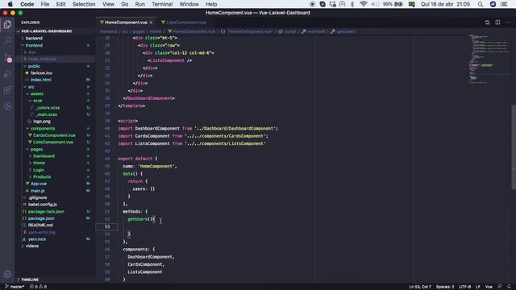Click errors and warnings count in status bar
Screen dimensions: 516x290
coord(38,287)
